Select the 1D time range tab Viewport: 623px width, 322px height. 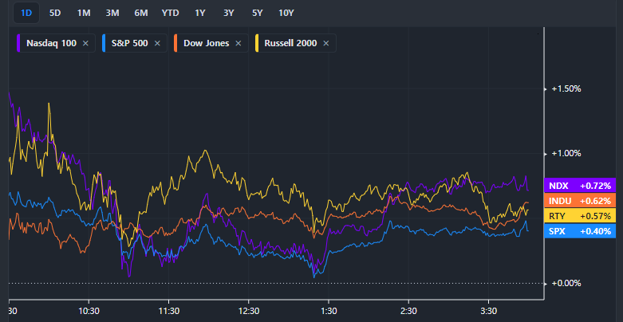pos(26,13)
